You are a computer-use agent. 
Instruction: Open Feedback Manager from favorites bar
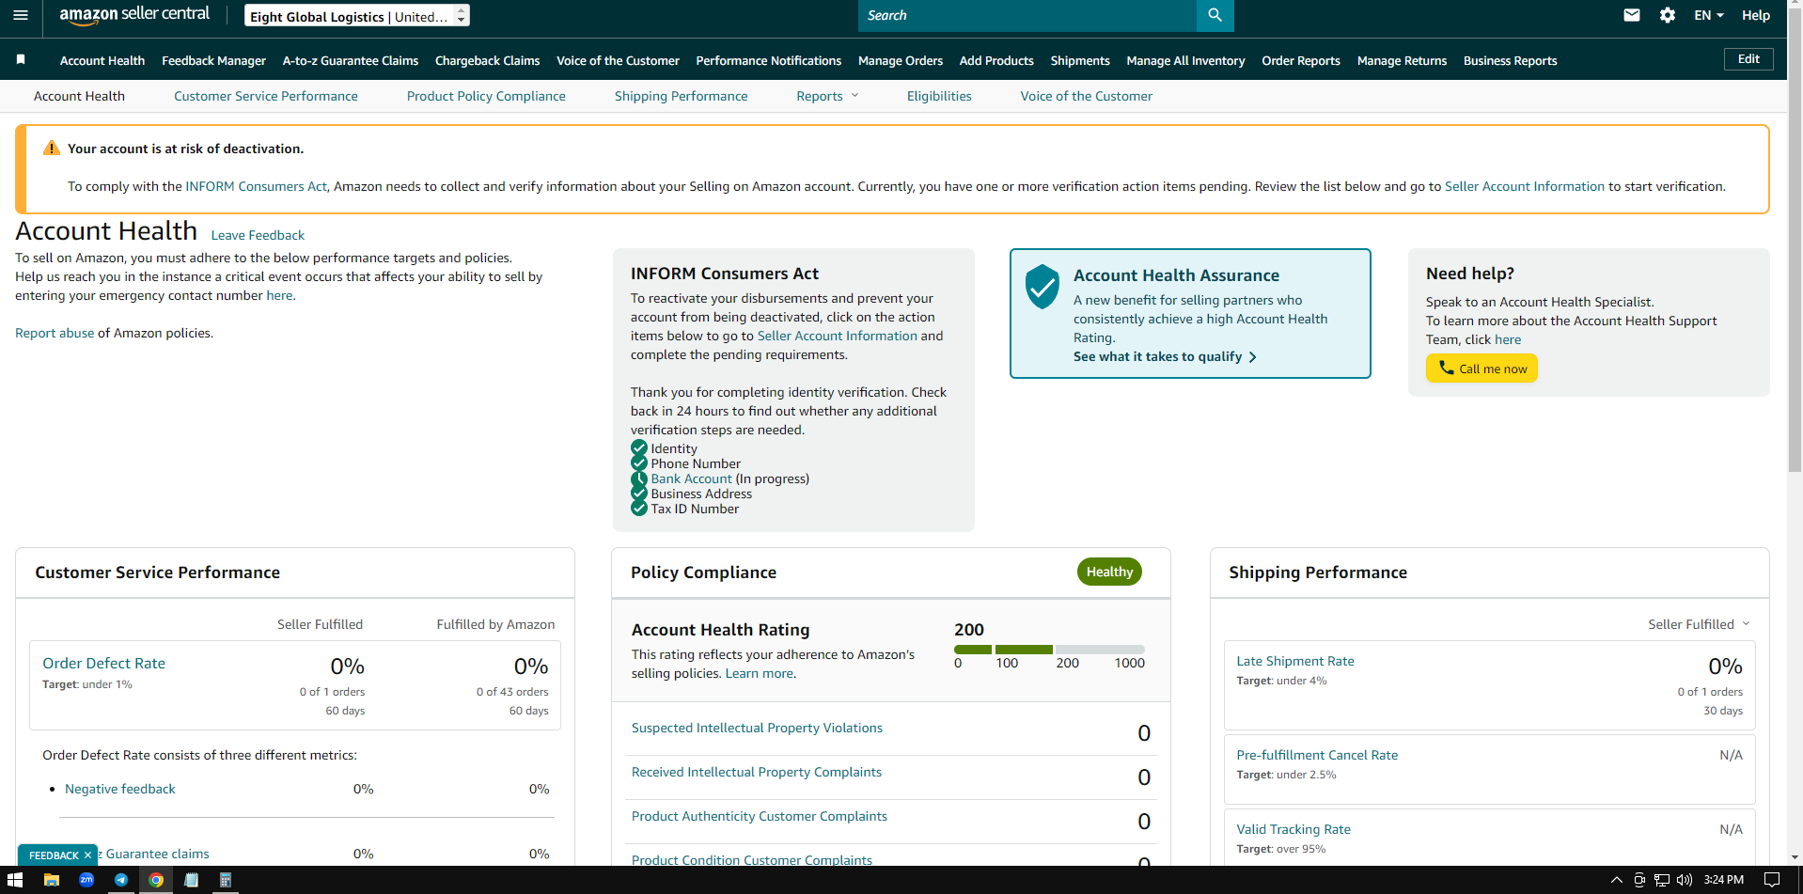coord(213,60)
